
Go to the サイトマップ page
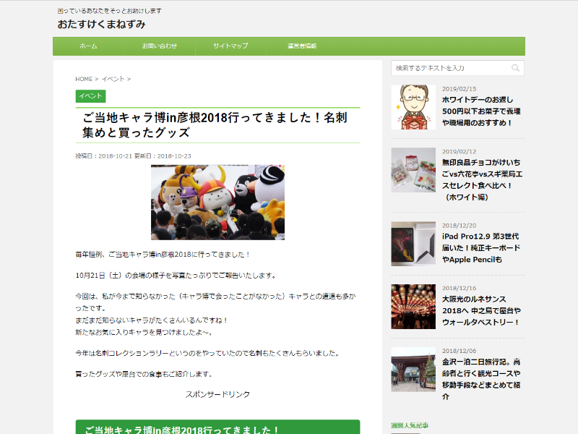click(230, 46)
